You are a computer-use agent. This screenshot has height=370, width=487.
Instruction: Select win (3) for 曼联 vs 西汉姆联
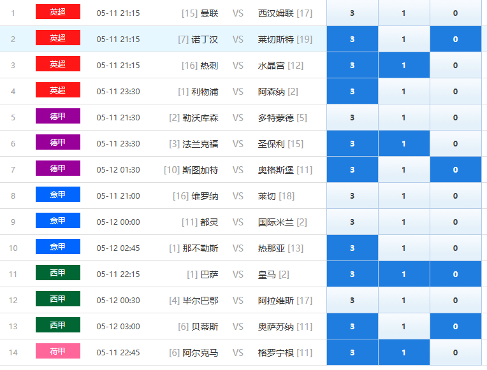click(x=353, y=13)
